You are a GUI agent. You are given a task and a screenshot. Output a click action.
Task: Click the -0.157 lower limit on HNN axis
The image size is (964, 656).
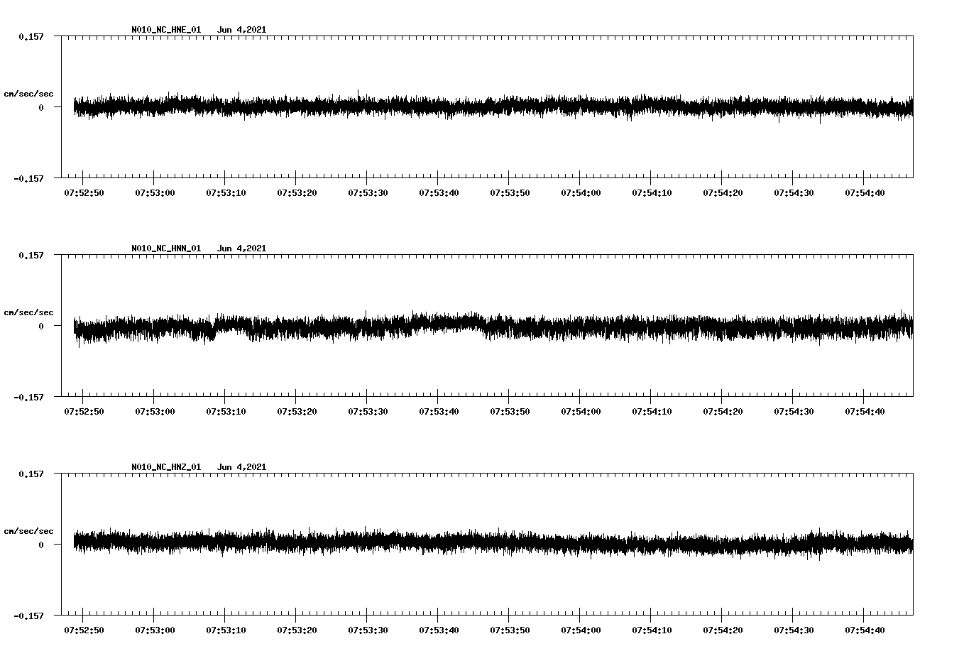[29, 397]
